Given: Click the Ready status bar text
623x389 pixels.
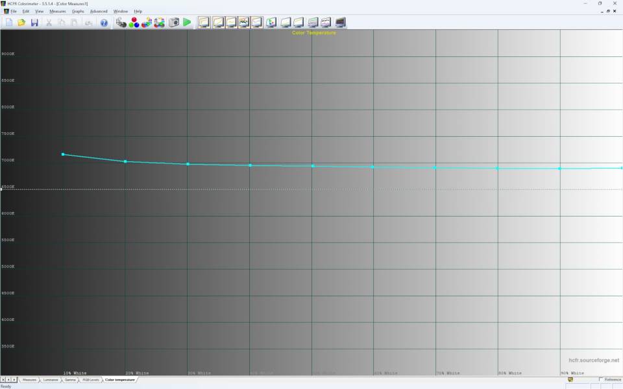Looking at the screenshot, I should coord(6,386).
